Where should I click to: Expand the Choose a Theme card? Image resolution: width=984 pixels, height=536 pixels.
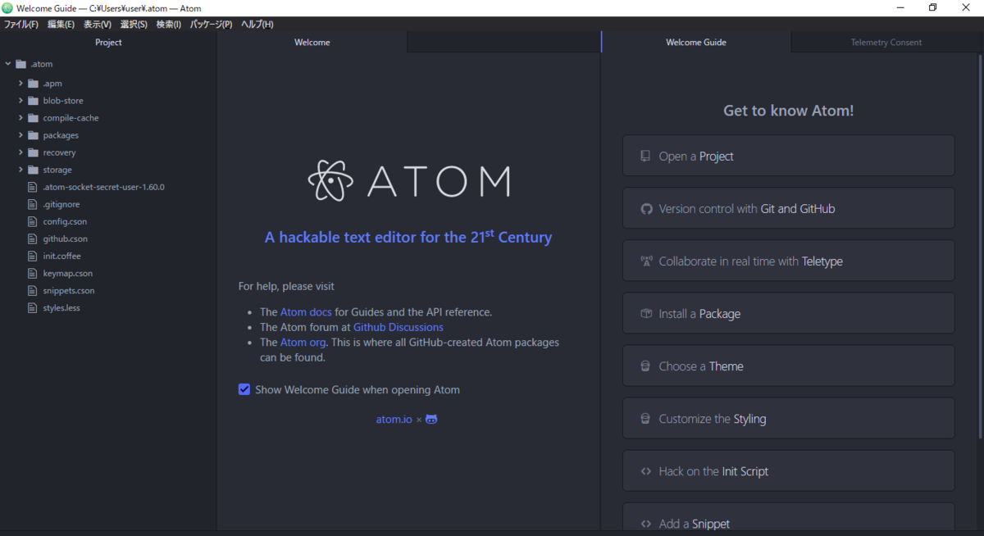[789, 366]
